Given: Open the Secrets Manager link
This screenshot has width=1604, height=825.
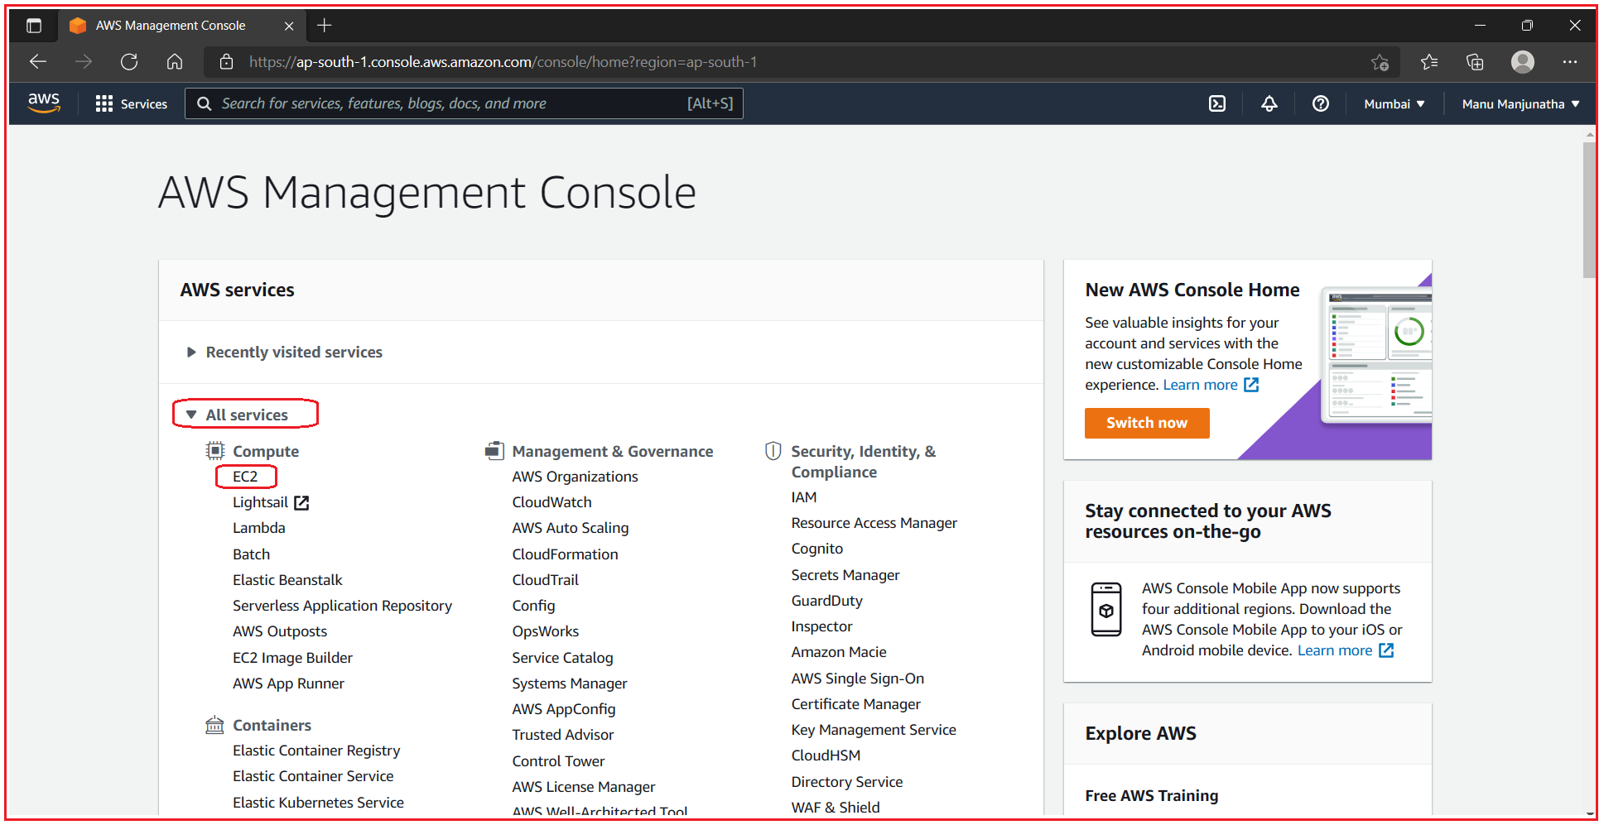Looking at the screenshot, I should click(x=845, y=575).
